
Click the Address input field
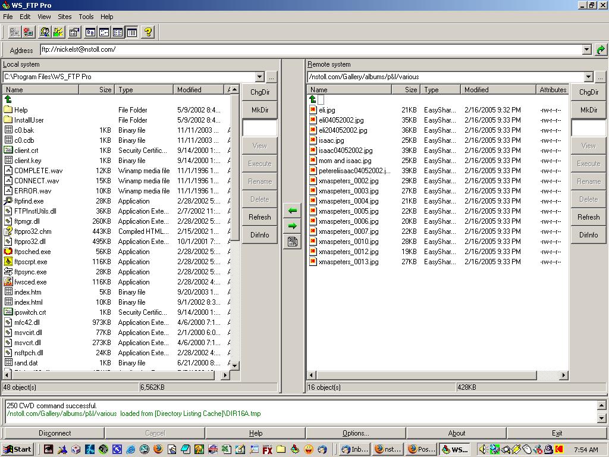(311, 50)
